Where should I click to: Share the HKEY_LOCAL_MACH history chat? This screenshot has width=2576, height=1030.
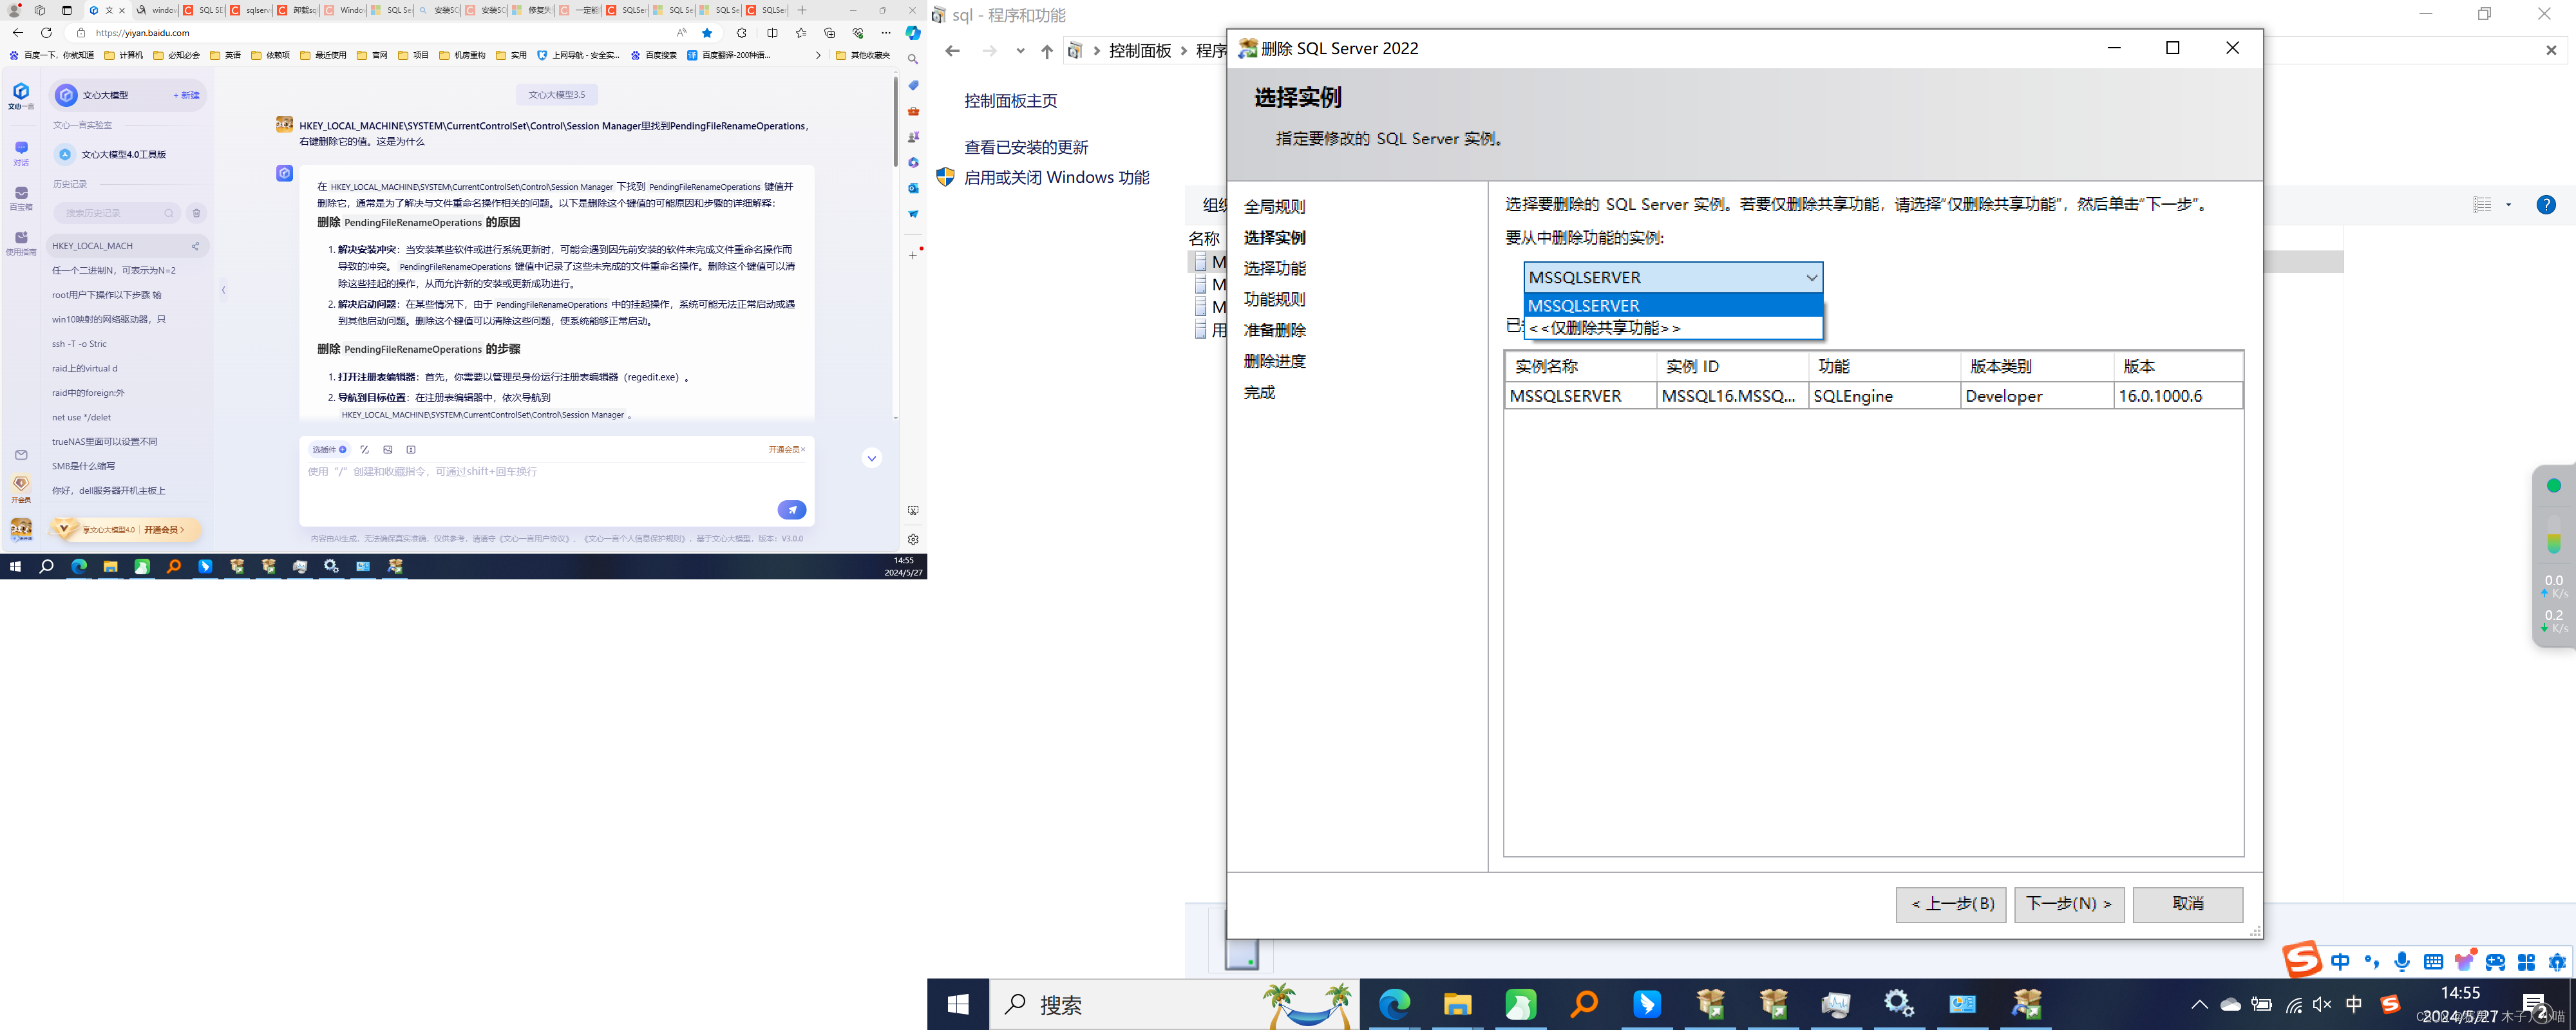[195, 246]
